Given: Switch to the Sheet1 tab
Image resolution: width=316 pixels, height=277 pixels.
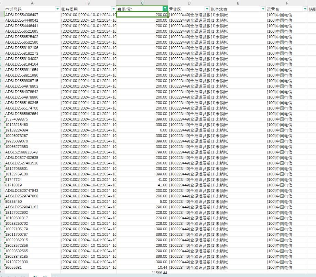Looking at the screenshot, I should coord(40,276).
